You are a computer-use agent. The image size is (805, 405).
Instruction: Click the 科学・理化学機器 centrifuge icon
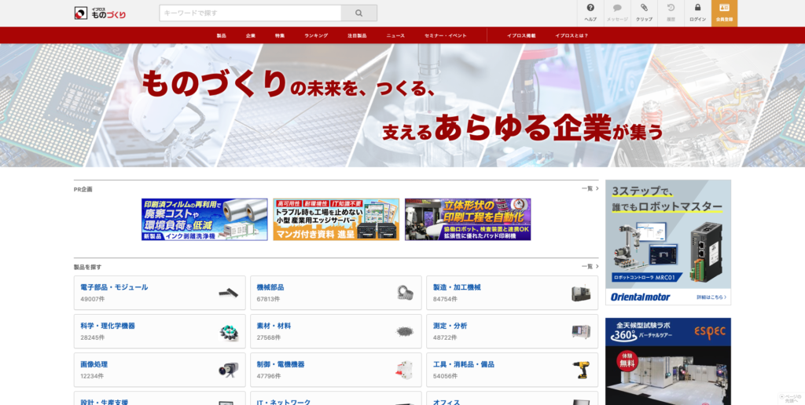229,332
